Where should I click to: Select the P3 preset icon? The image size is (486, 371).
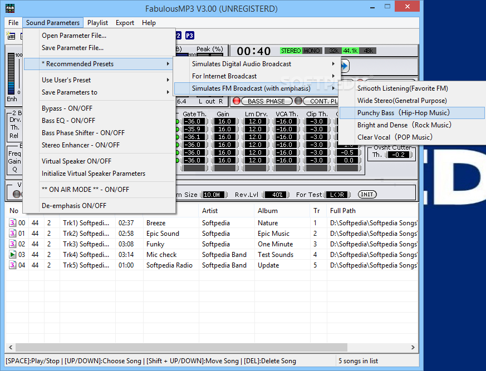point(189,36)
